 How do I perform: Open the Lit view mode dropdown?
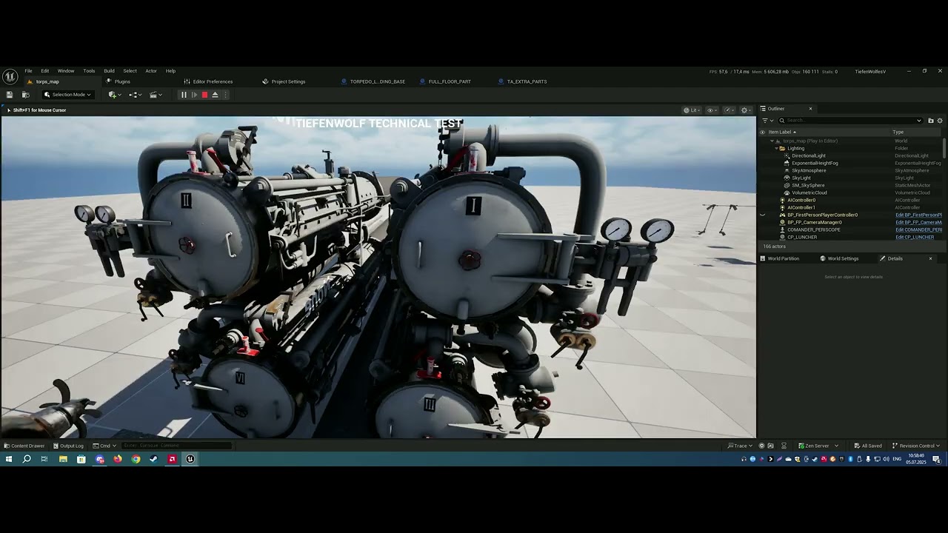[691, 110]
